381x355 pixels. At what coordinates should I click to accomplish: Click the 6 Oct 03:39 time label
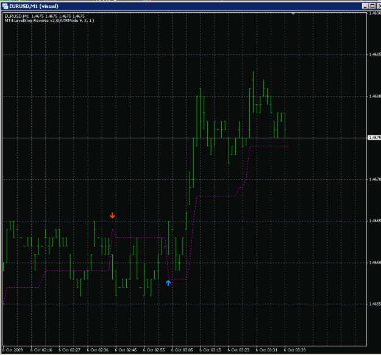[294, 350]
